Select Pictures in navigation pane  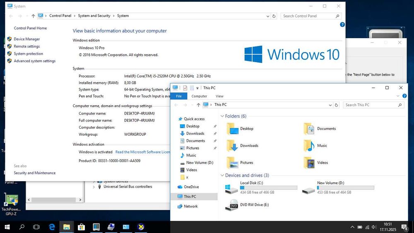[x=193, y=148]
